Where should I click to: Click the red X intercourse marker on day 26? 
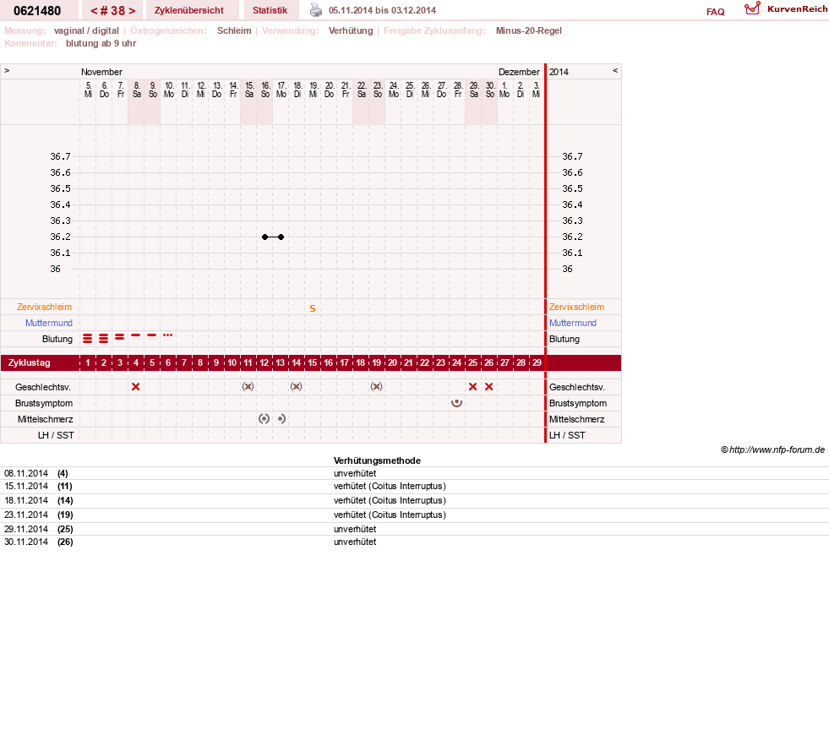tap(489, 386)
